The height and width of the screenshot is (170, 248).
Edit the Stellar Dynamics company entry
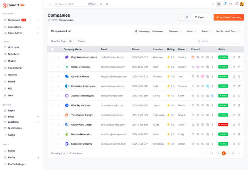(234, 67)
